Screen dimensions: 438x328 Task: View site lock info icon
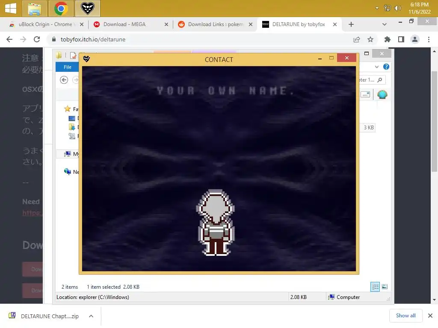53,39
